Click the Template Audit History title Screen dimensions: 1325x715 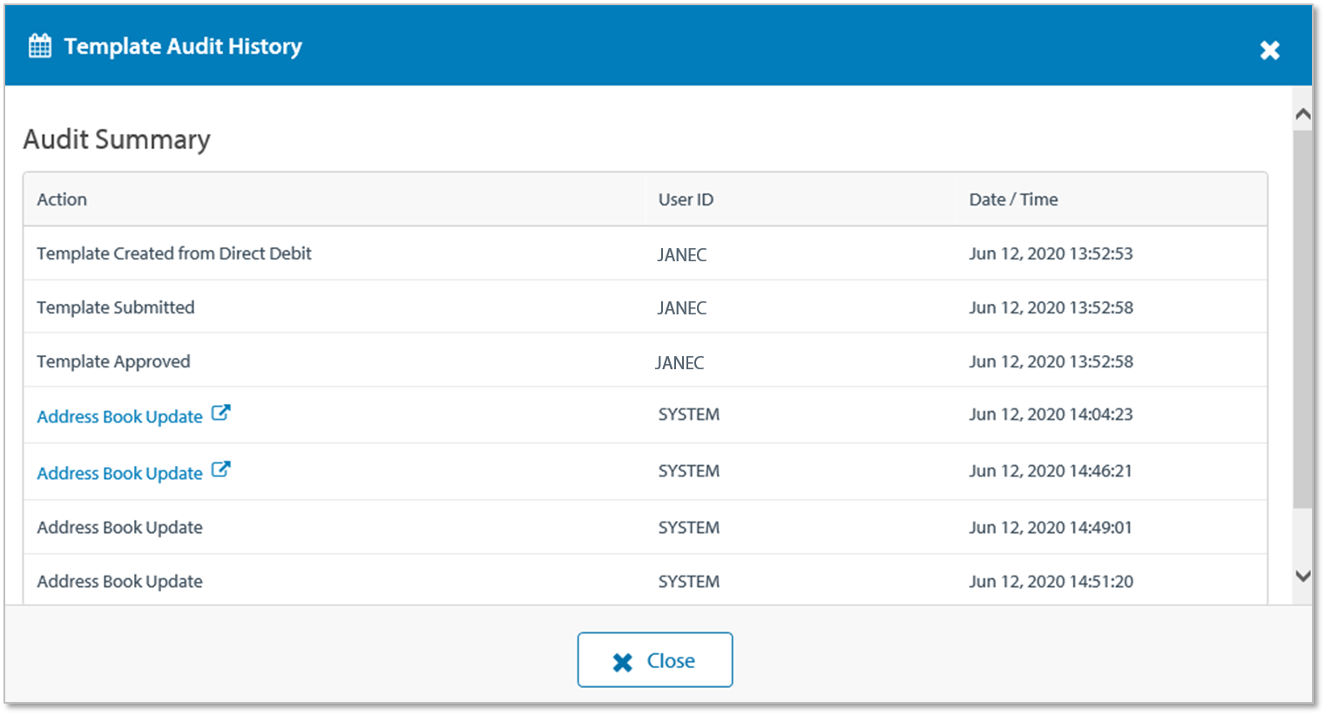[183, 46]
